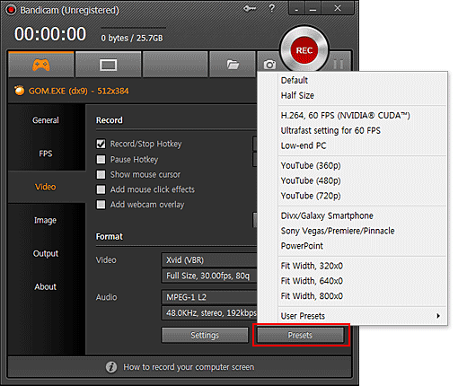Choose YouTube (720p) preset

click(363, 196)
